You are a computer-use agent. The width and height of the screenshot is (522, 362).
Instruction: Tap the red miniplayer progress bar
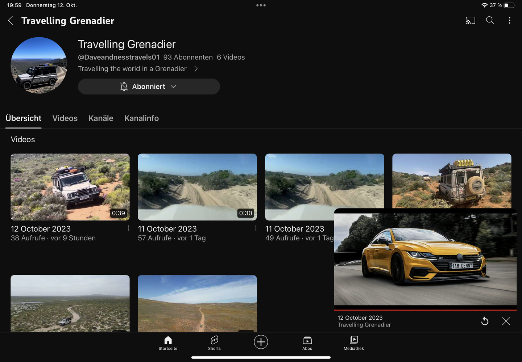click(425, 310)
